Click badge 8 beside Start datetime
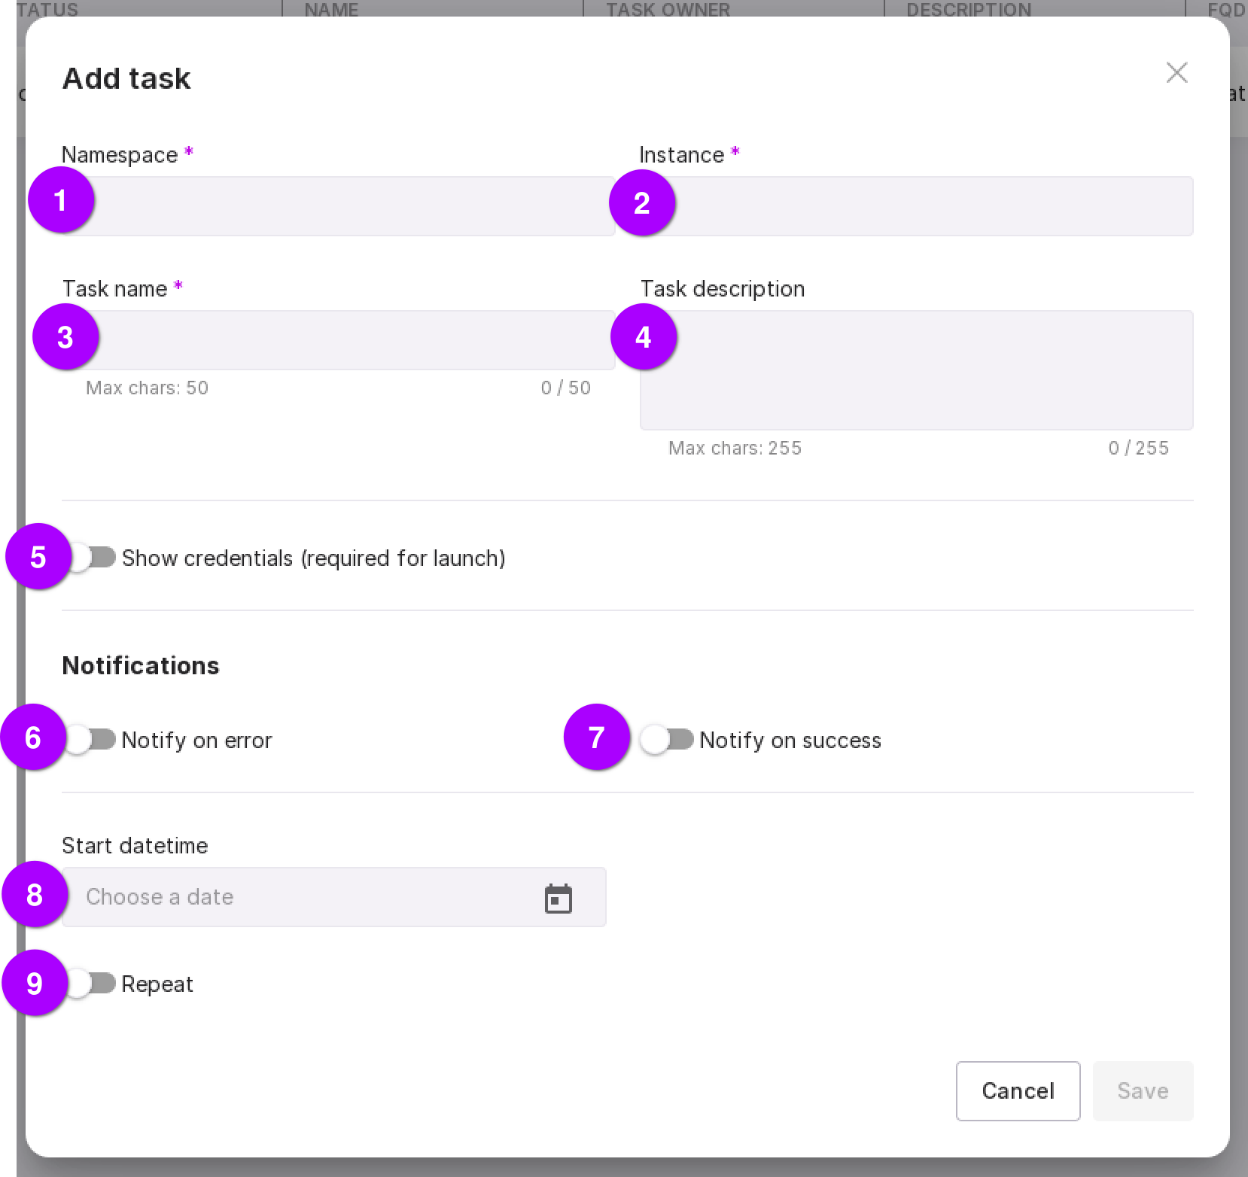 coord(35,895)
